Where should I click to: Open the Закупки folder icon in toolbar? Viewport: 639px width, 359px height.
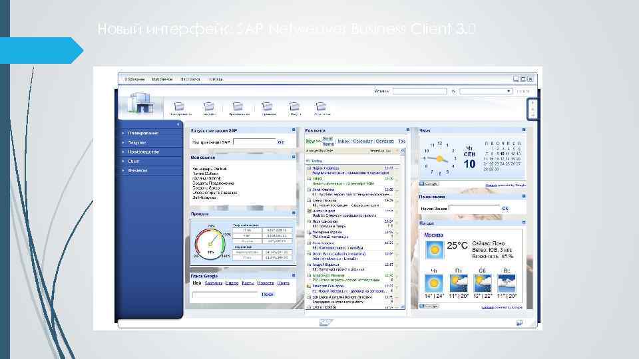(x=209, y=106)
